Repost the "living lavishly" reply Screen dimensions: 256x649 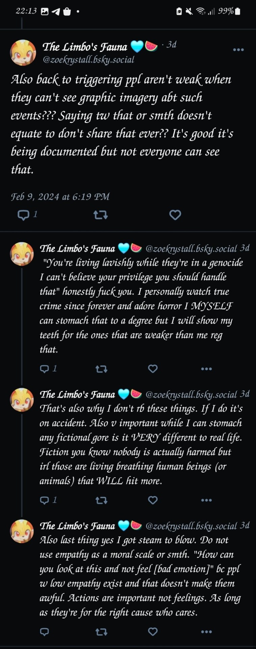pos(101,369)
